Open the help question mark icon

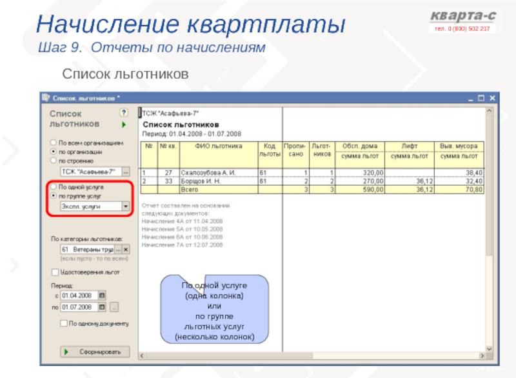point(124,113)
